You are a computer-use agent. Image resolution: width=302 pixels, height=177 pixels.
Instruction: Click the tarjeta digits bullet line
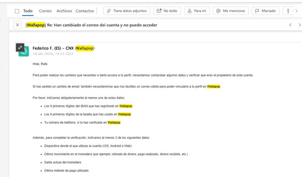click(x=87, y=114)
